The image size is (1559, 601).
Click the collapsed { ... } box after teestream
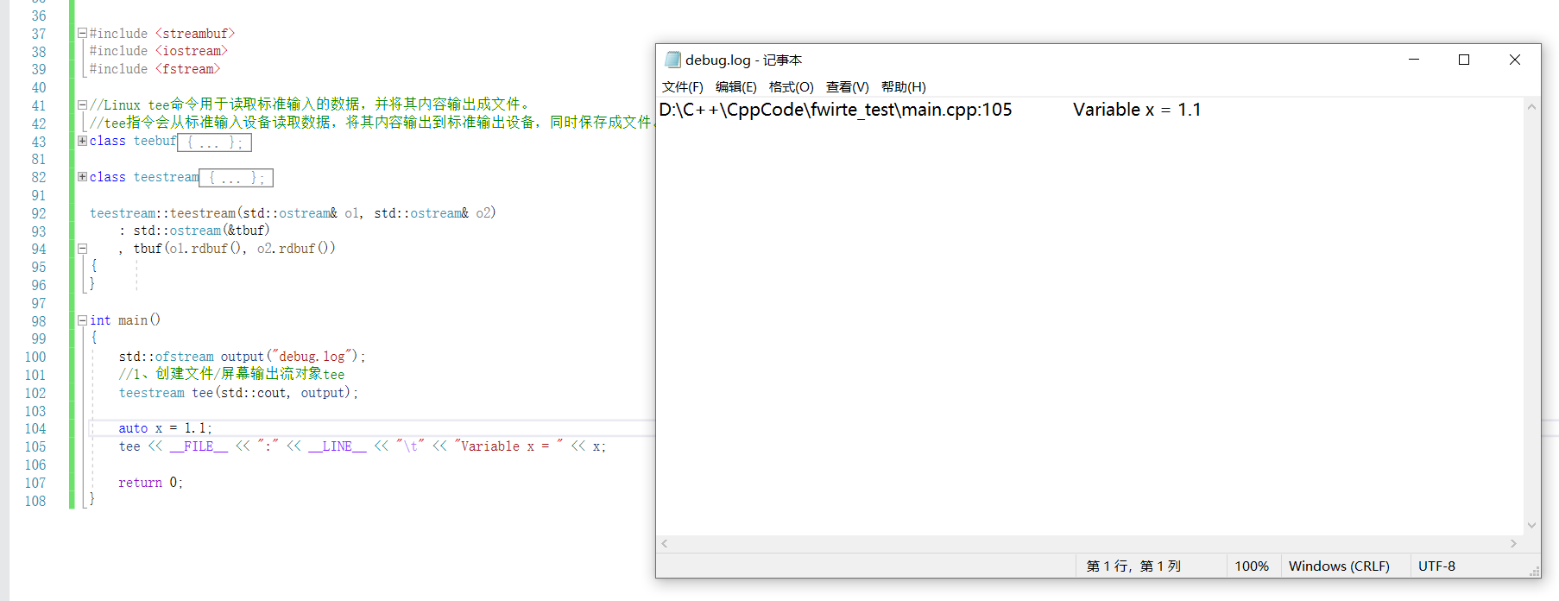[237, 178]
